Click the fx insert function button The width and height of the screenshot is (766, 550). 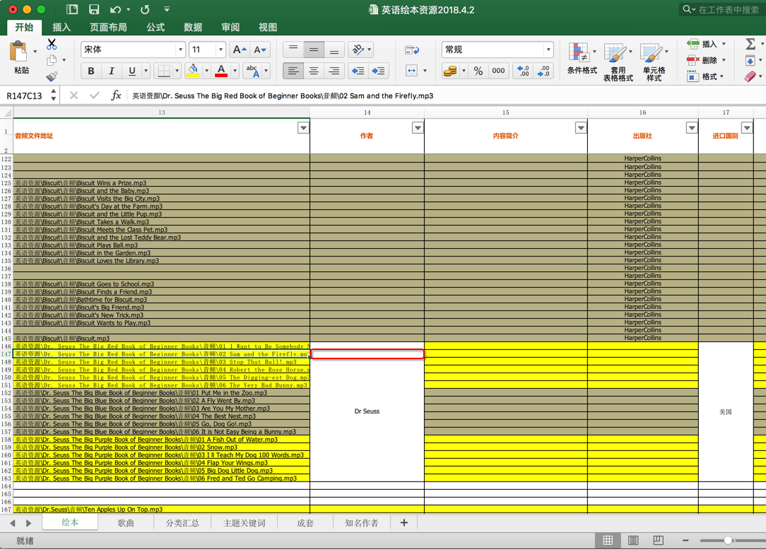point(116,95)
